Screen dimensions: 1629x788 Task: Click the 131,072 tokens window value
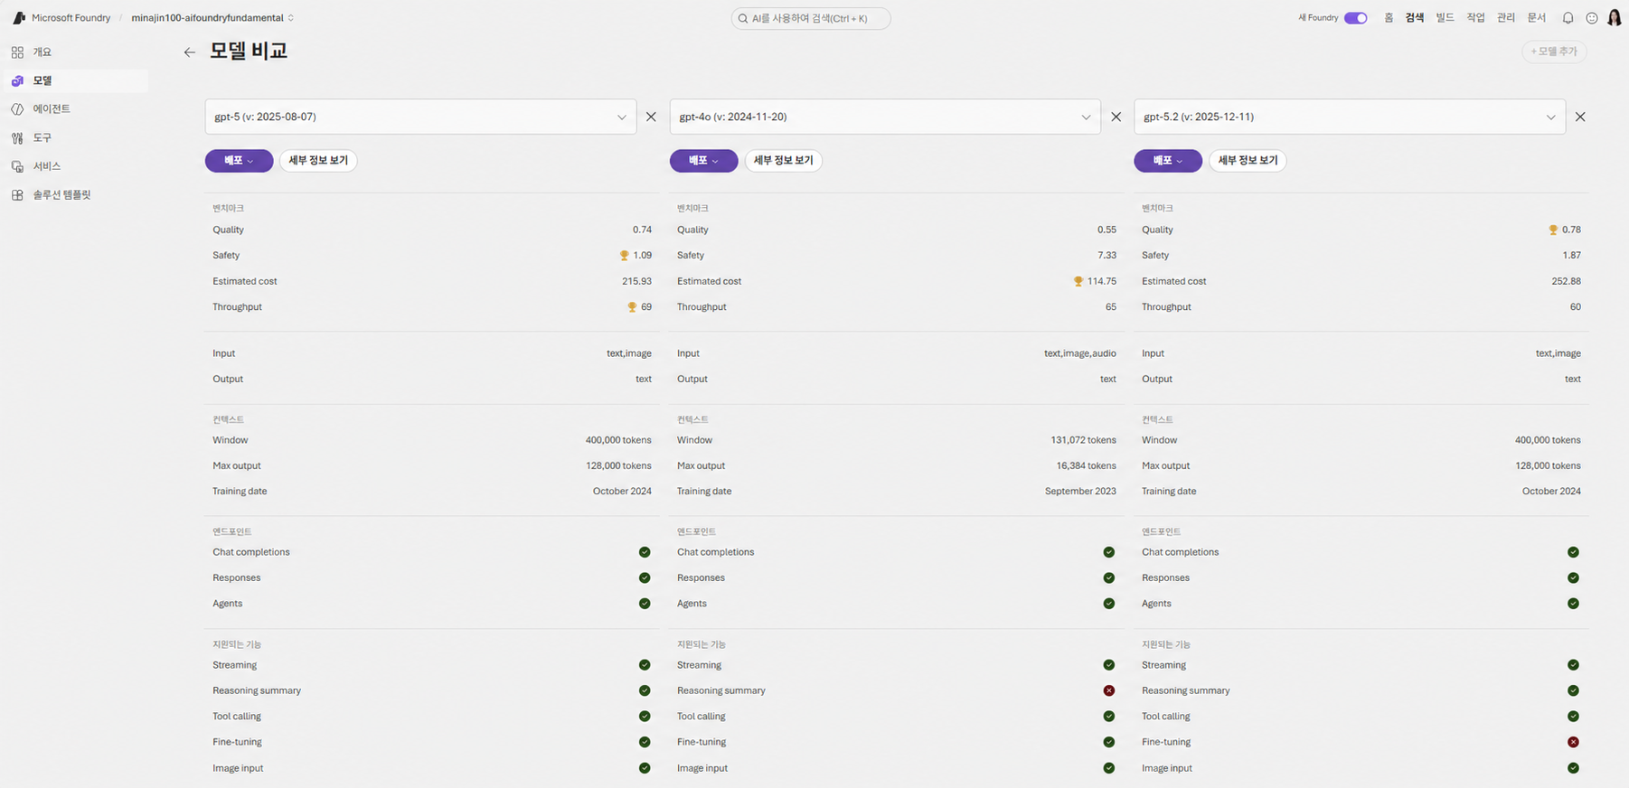click(1084, 440)
